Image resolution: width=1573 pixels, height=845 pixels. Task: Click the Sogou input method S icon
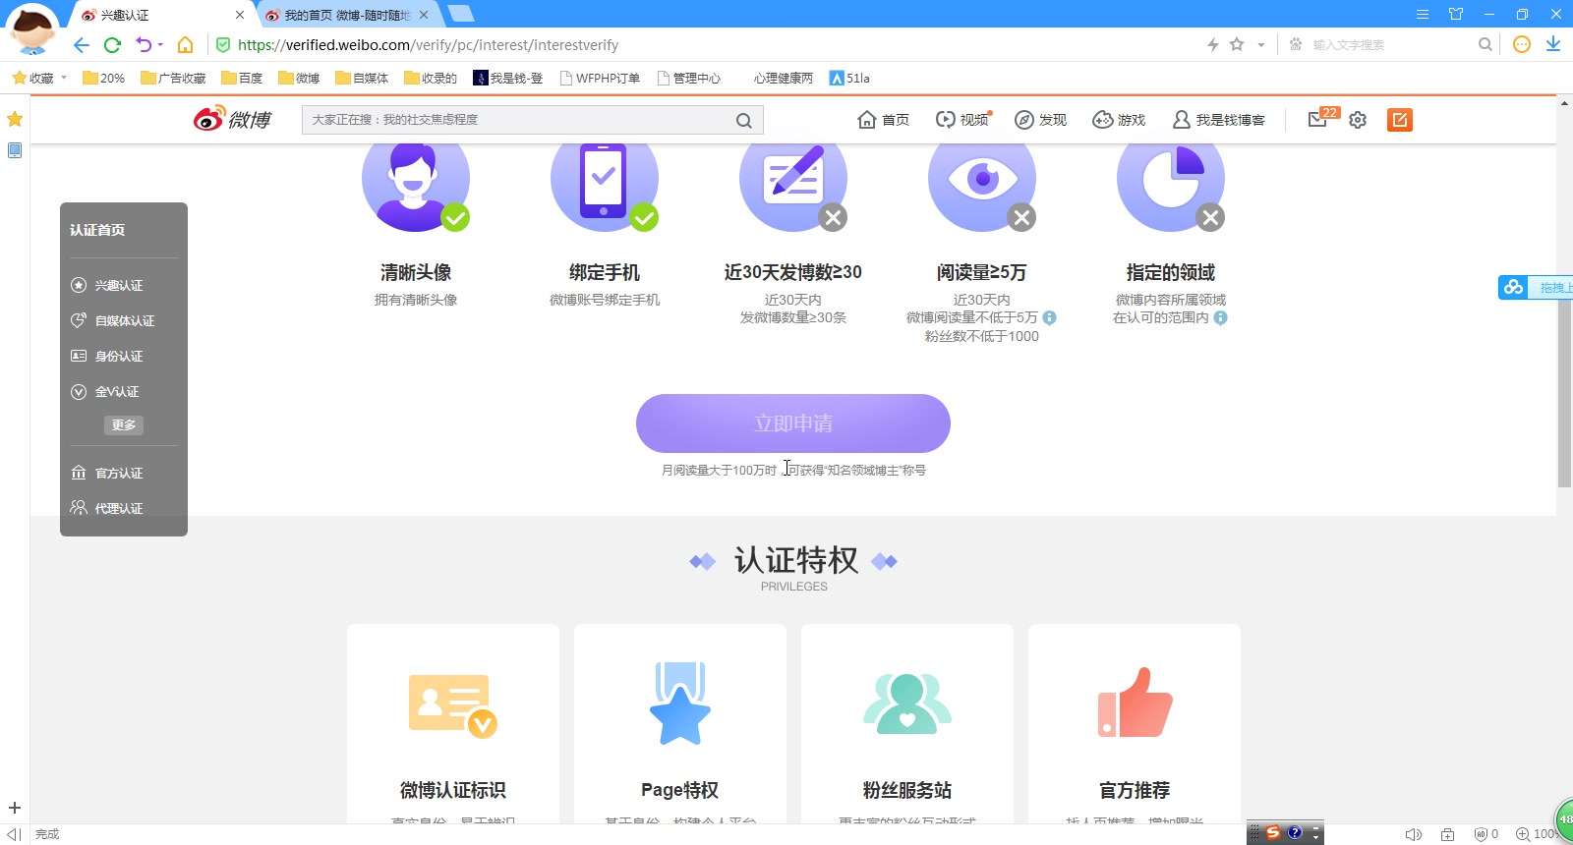point(1273,832)
